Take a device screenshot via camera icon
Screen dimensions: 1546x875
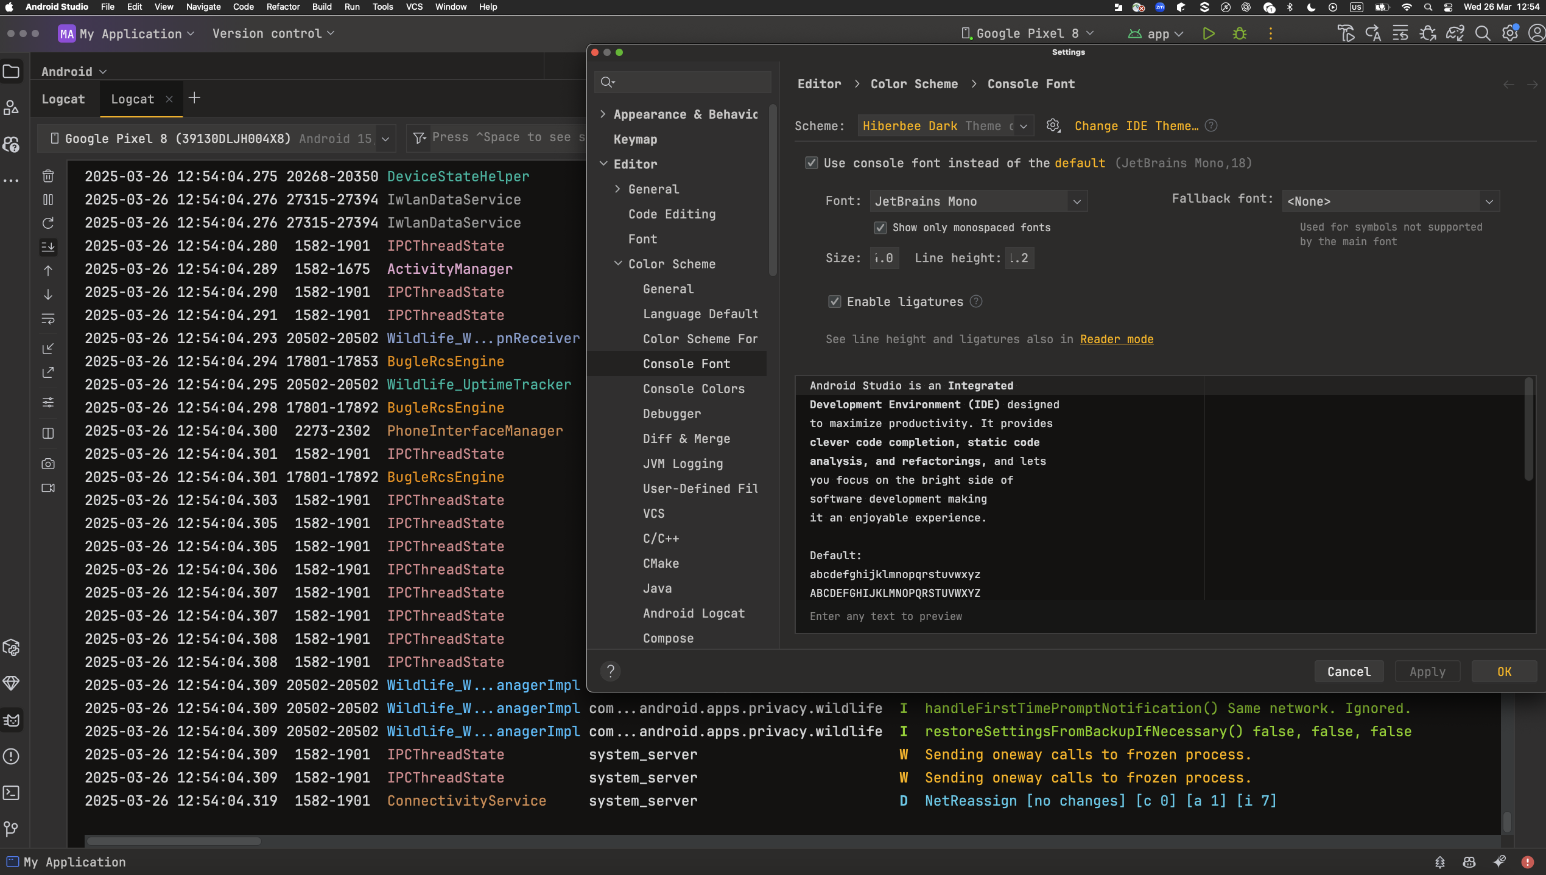(x=48, y=464)
